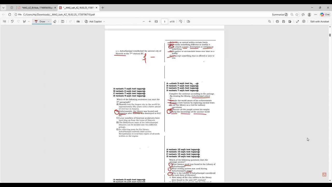
Task: Close the __MAG_izah_AZ tab
Action: (96, 8)
